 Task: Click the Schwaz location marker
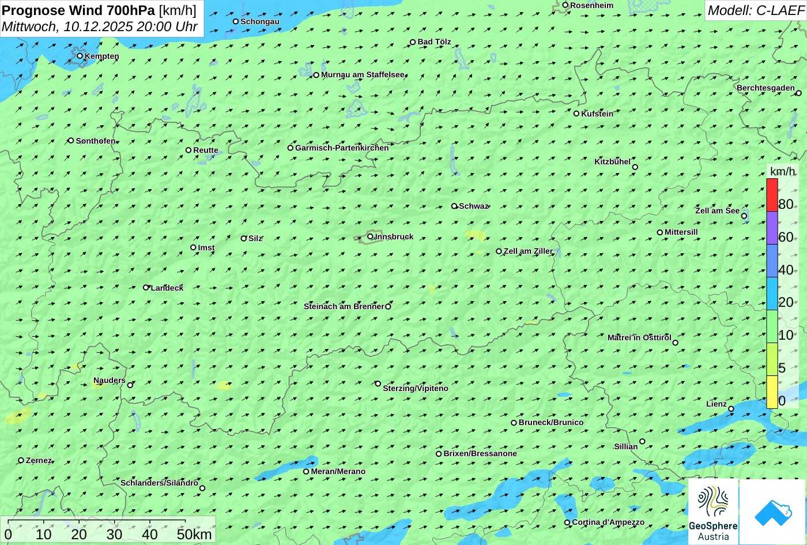(x=454, y=206)
